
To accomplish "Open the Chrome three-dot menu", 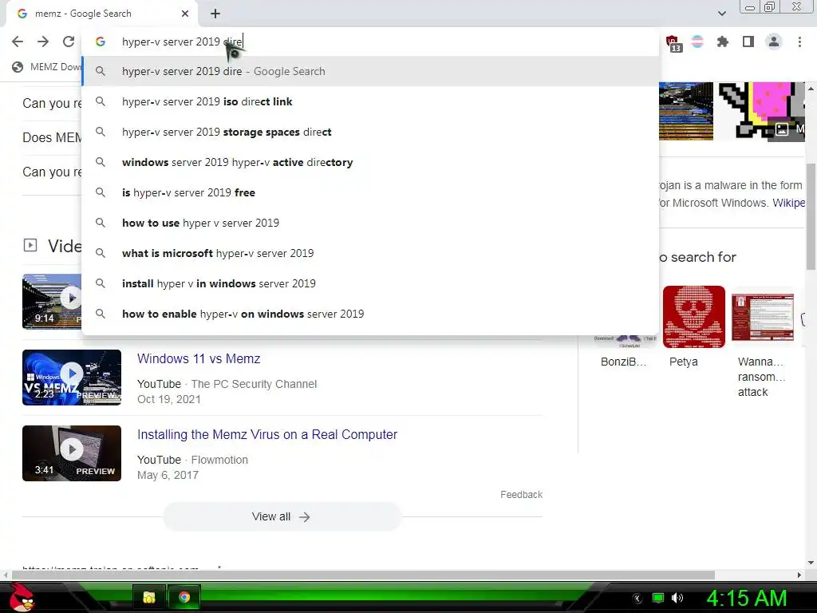I will 799,42.
